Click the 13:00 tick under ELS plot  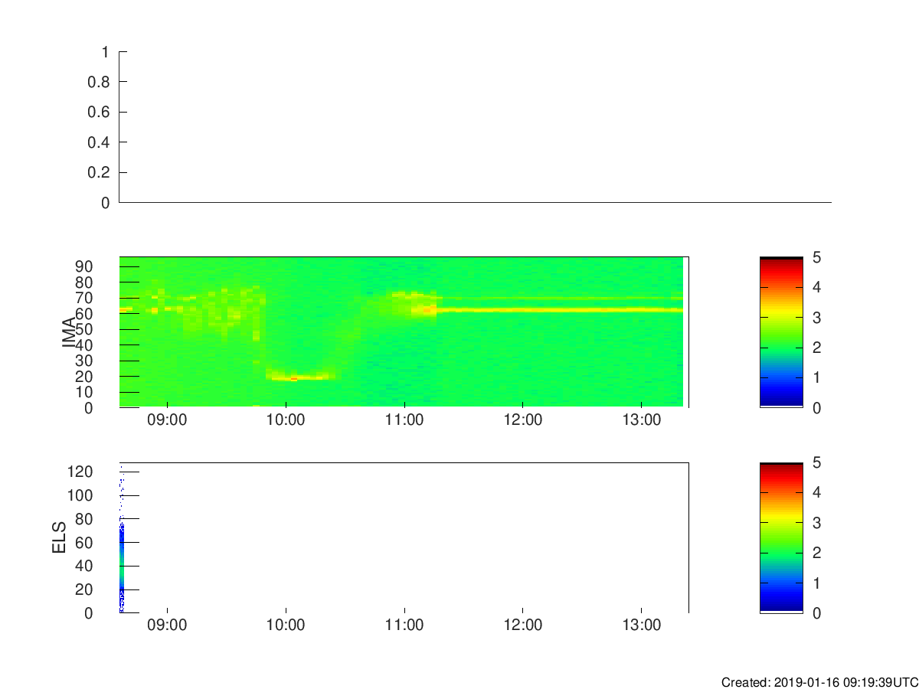coord(642,625)
